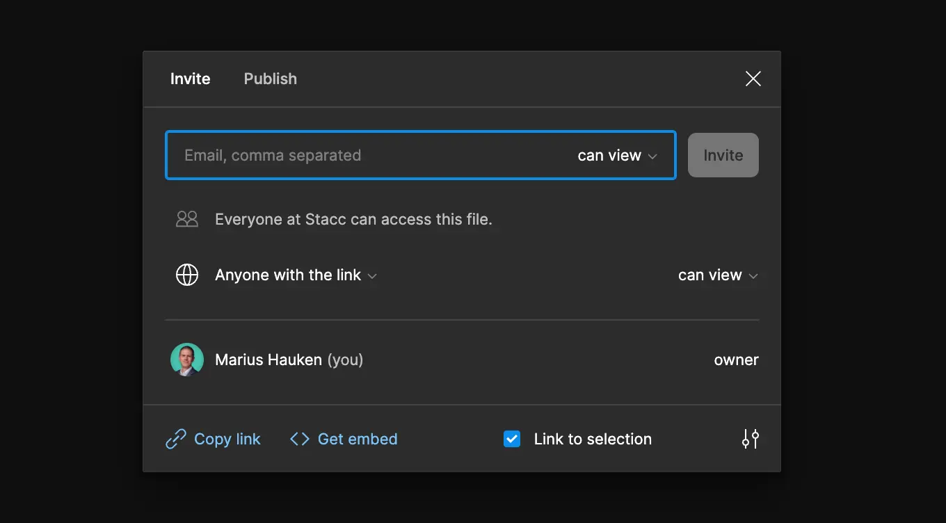Open the link settings sliders icon
Screen dimensions: 946x523
[751, 439]
